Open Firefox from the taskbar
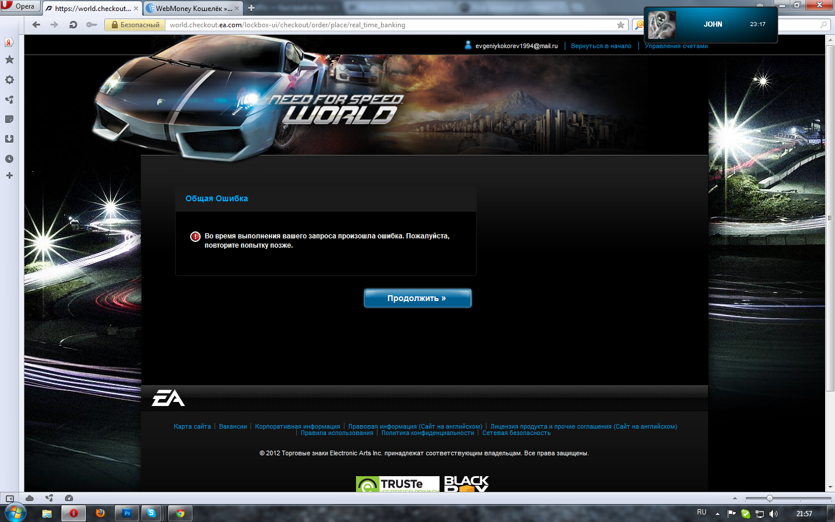The width and height of the screenshot is (835, 522). pos(100,513)
